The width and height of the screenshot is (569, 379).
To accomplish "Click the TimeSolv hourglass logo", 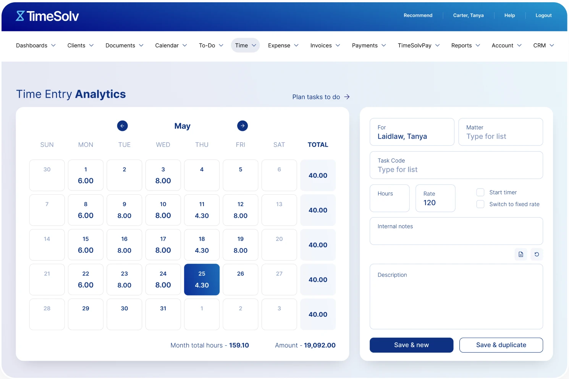I will click(20, 16).
